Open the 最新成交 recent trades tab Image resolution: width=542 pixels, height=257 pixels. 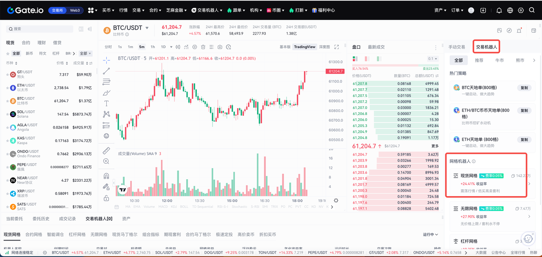376,47
